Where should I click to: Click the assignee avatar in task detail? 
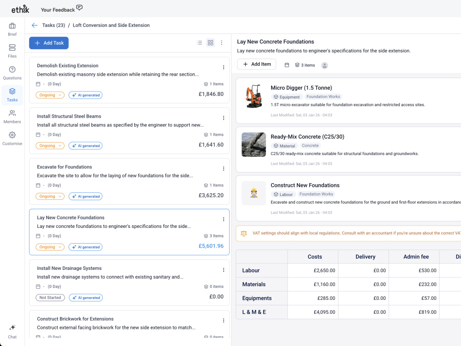coord(325,66)
